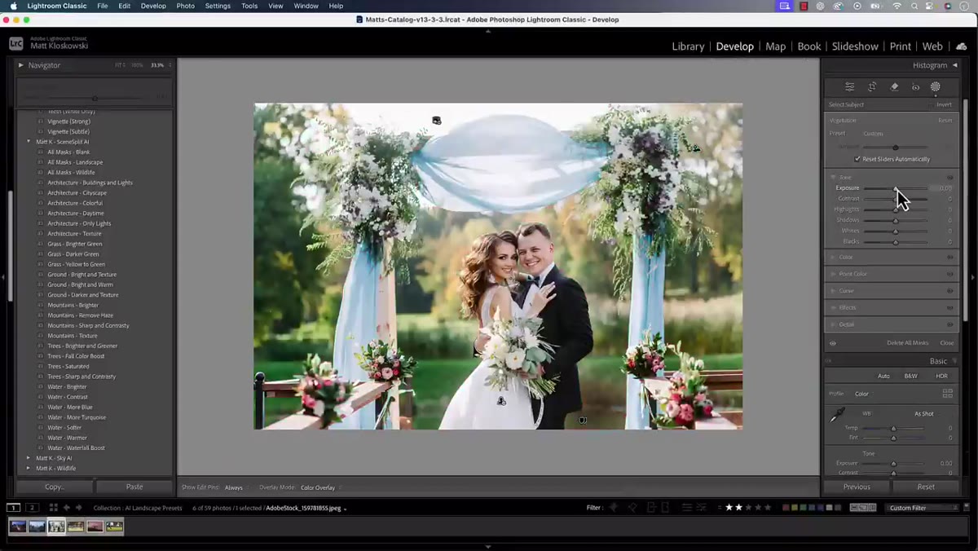Open the Custom Filter dropdown
This screenshot has width=978, height=551.
pyautogui.click(x=923, y=508)
